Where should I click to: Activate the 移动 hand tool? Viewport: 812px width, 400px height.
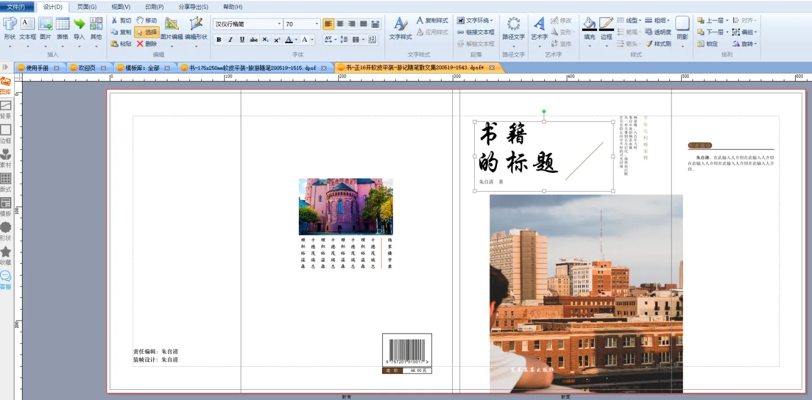(x=147, y=20)
